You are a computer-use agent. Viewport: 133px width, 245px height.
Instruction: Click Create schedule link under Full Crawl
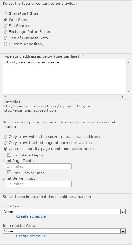click(31, 216)
